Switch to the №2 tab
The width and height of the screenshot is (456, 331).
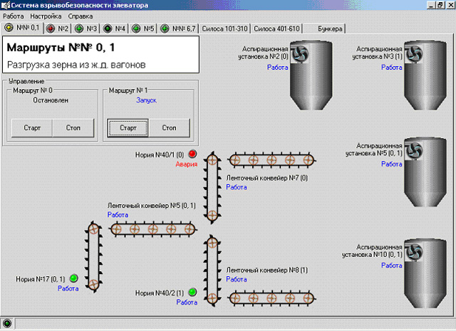pyautogui.click(x=57, y=28)
